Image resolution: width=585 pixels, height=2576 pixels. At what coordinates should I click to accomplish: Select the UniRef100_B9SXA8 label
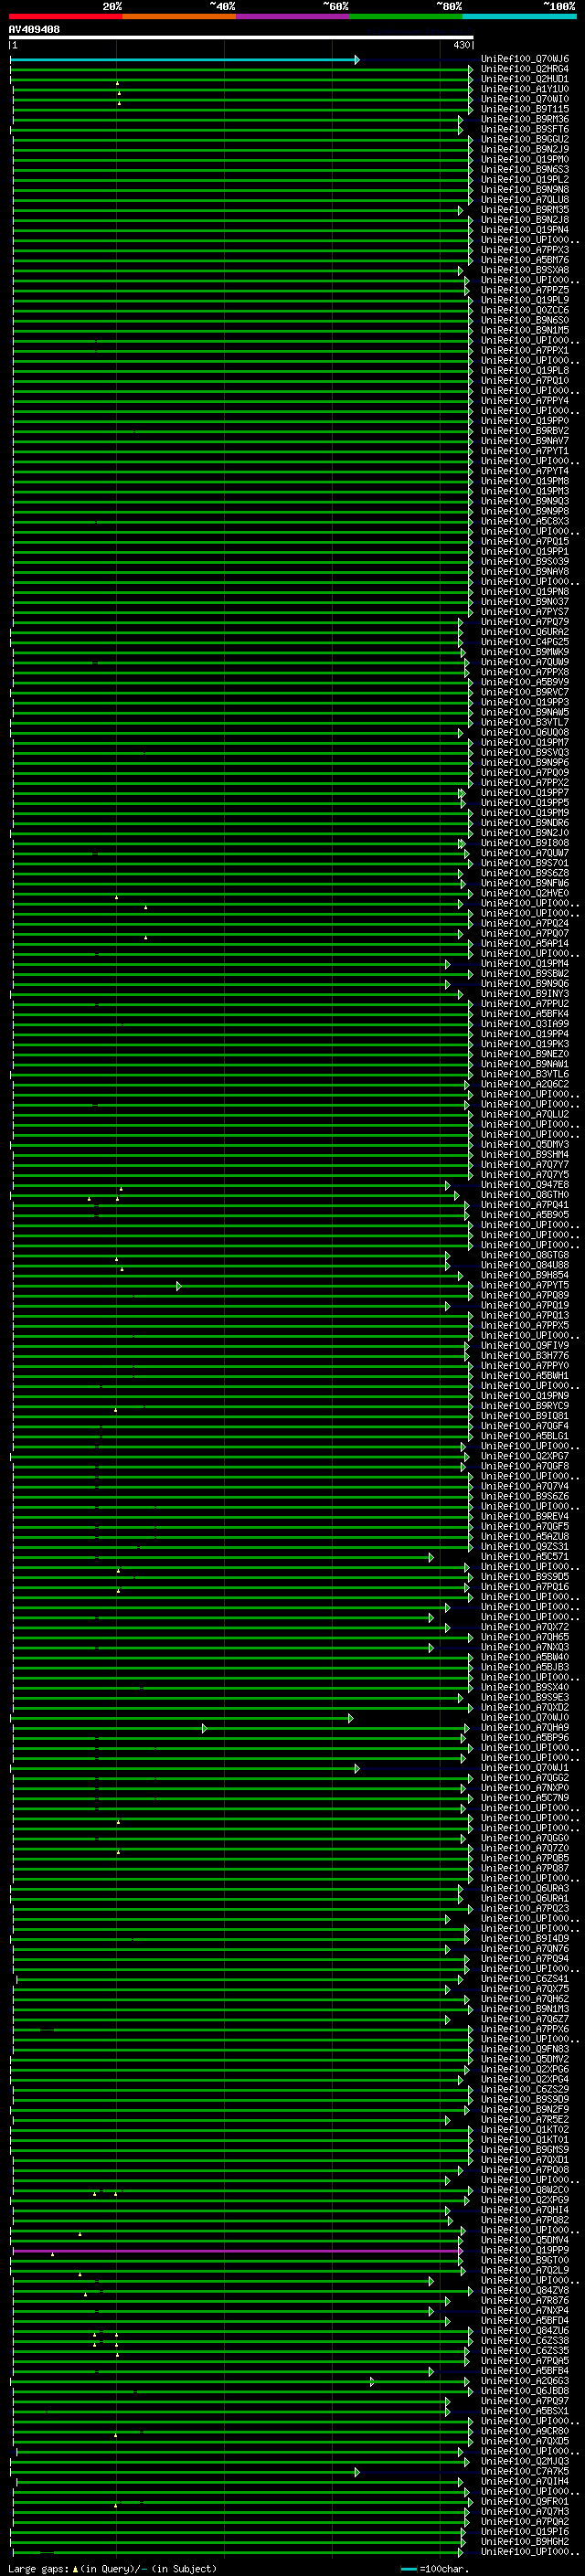click(525, 270)
